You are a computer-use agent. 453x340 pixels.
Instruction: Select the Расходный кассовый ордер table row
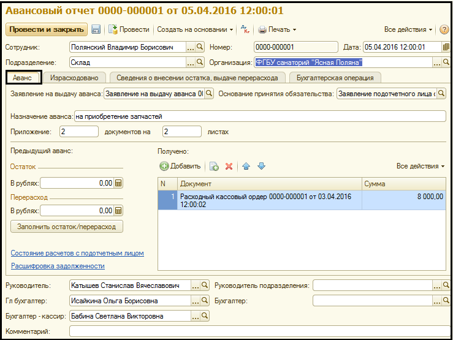270,200
